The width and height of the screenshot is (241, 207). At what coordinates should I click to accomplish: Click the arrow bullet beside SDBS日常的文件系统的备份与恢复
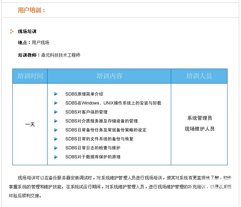click(56, 139)
